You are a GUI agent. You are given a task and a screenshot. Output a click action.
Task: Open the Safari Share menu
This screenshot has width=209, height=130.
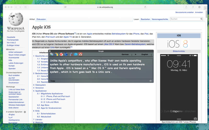pyautogui.click(x=186, y=7)
